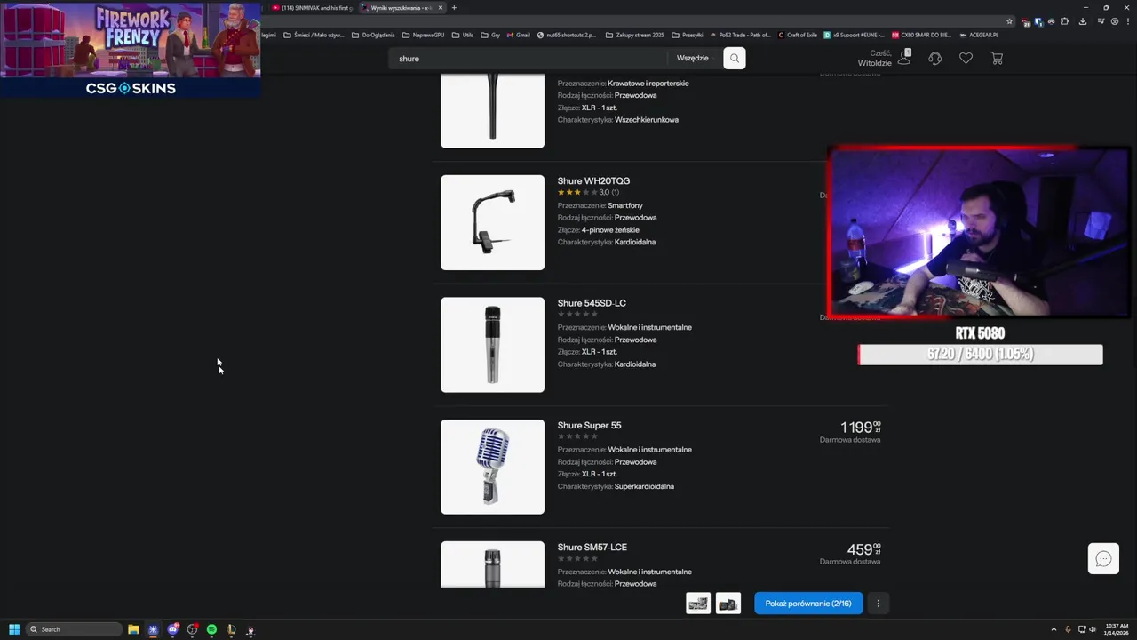This screenshot has width=1137, height=640.
Task: Open comparison bar three-dot menu
Action: point(878,604)
